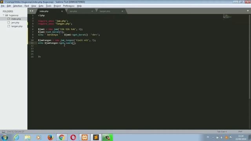The width and height of the screenshot is (251, 141).
Task: Open Opera browser from taskbar
Action: 73,137
